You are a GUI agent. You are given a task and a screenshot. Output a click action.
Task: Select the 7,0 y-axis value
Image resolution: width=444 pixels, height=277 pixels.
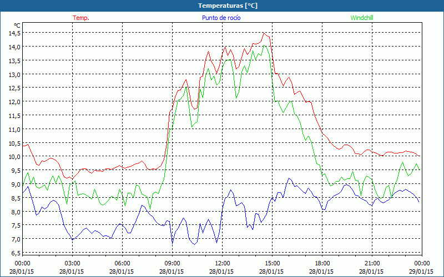tap(17, 239)
